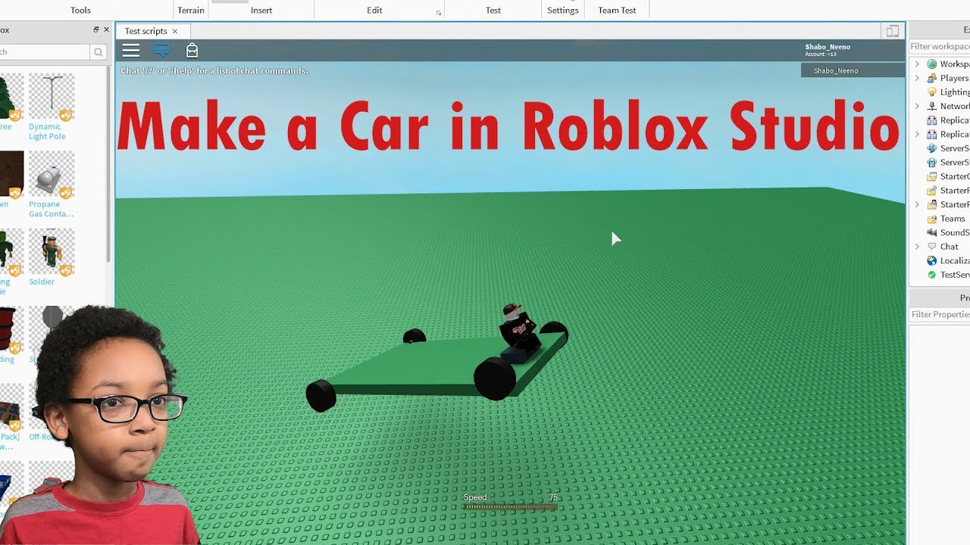Expand the StarterP... node that has an arrow

click(x=917, y=204)
